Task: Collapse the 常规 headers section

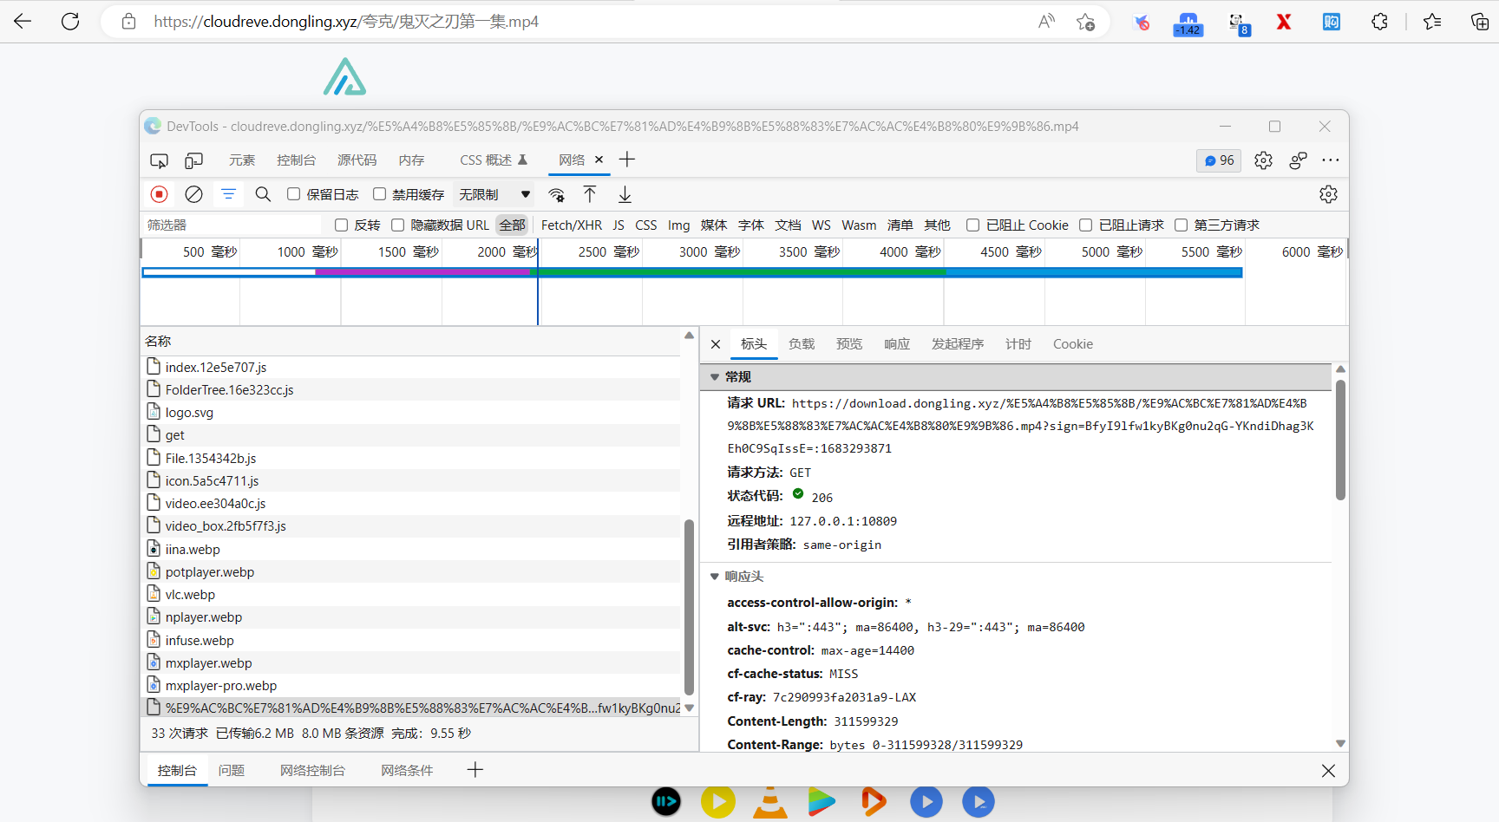Action: coord(715,376)
